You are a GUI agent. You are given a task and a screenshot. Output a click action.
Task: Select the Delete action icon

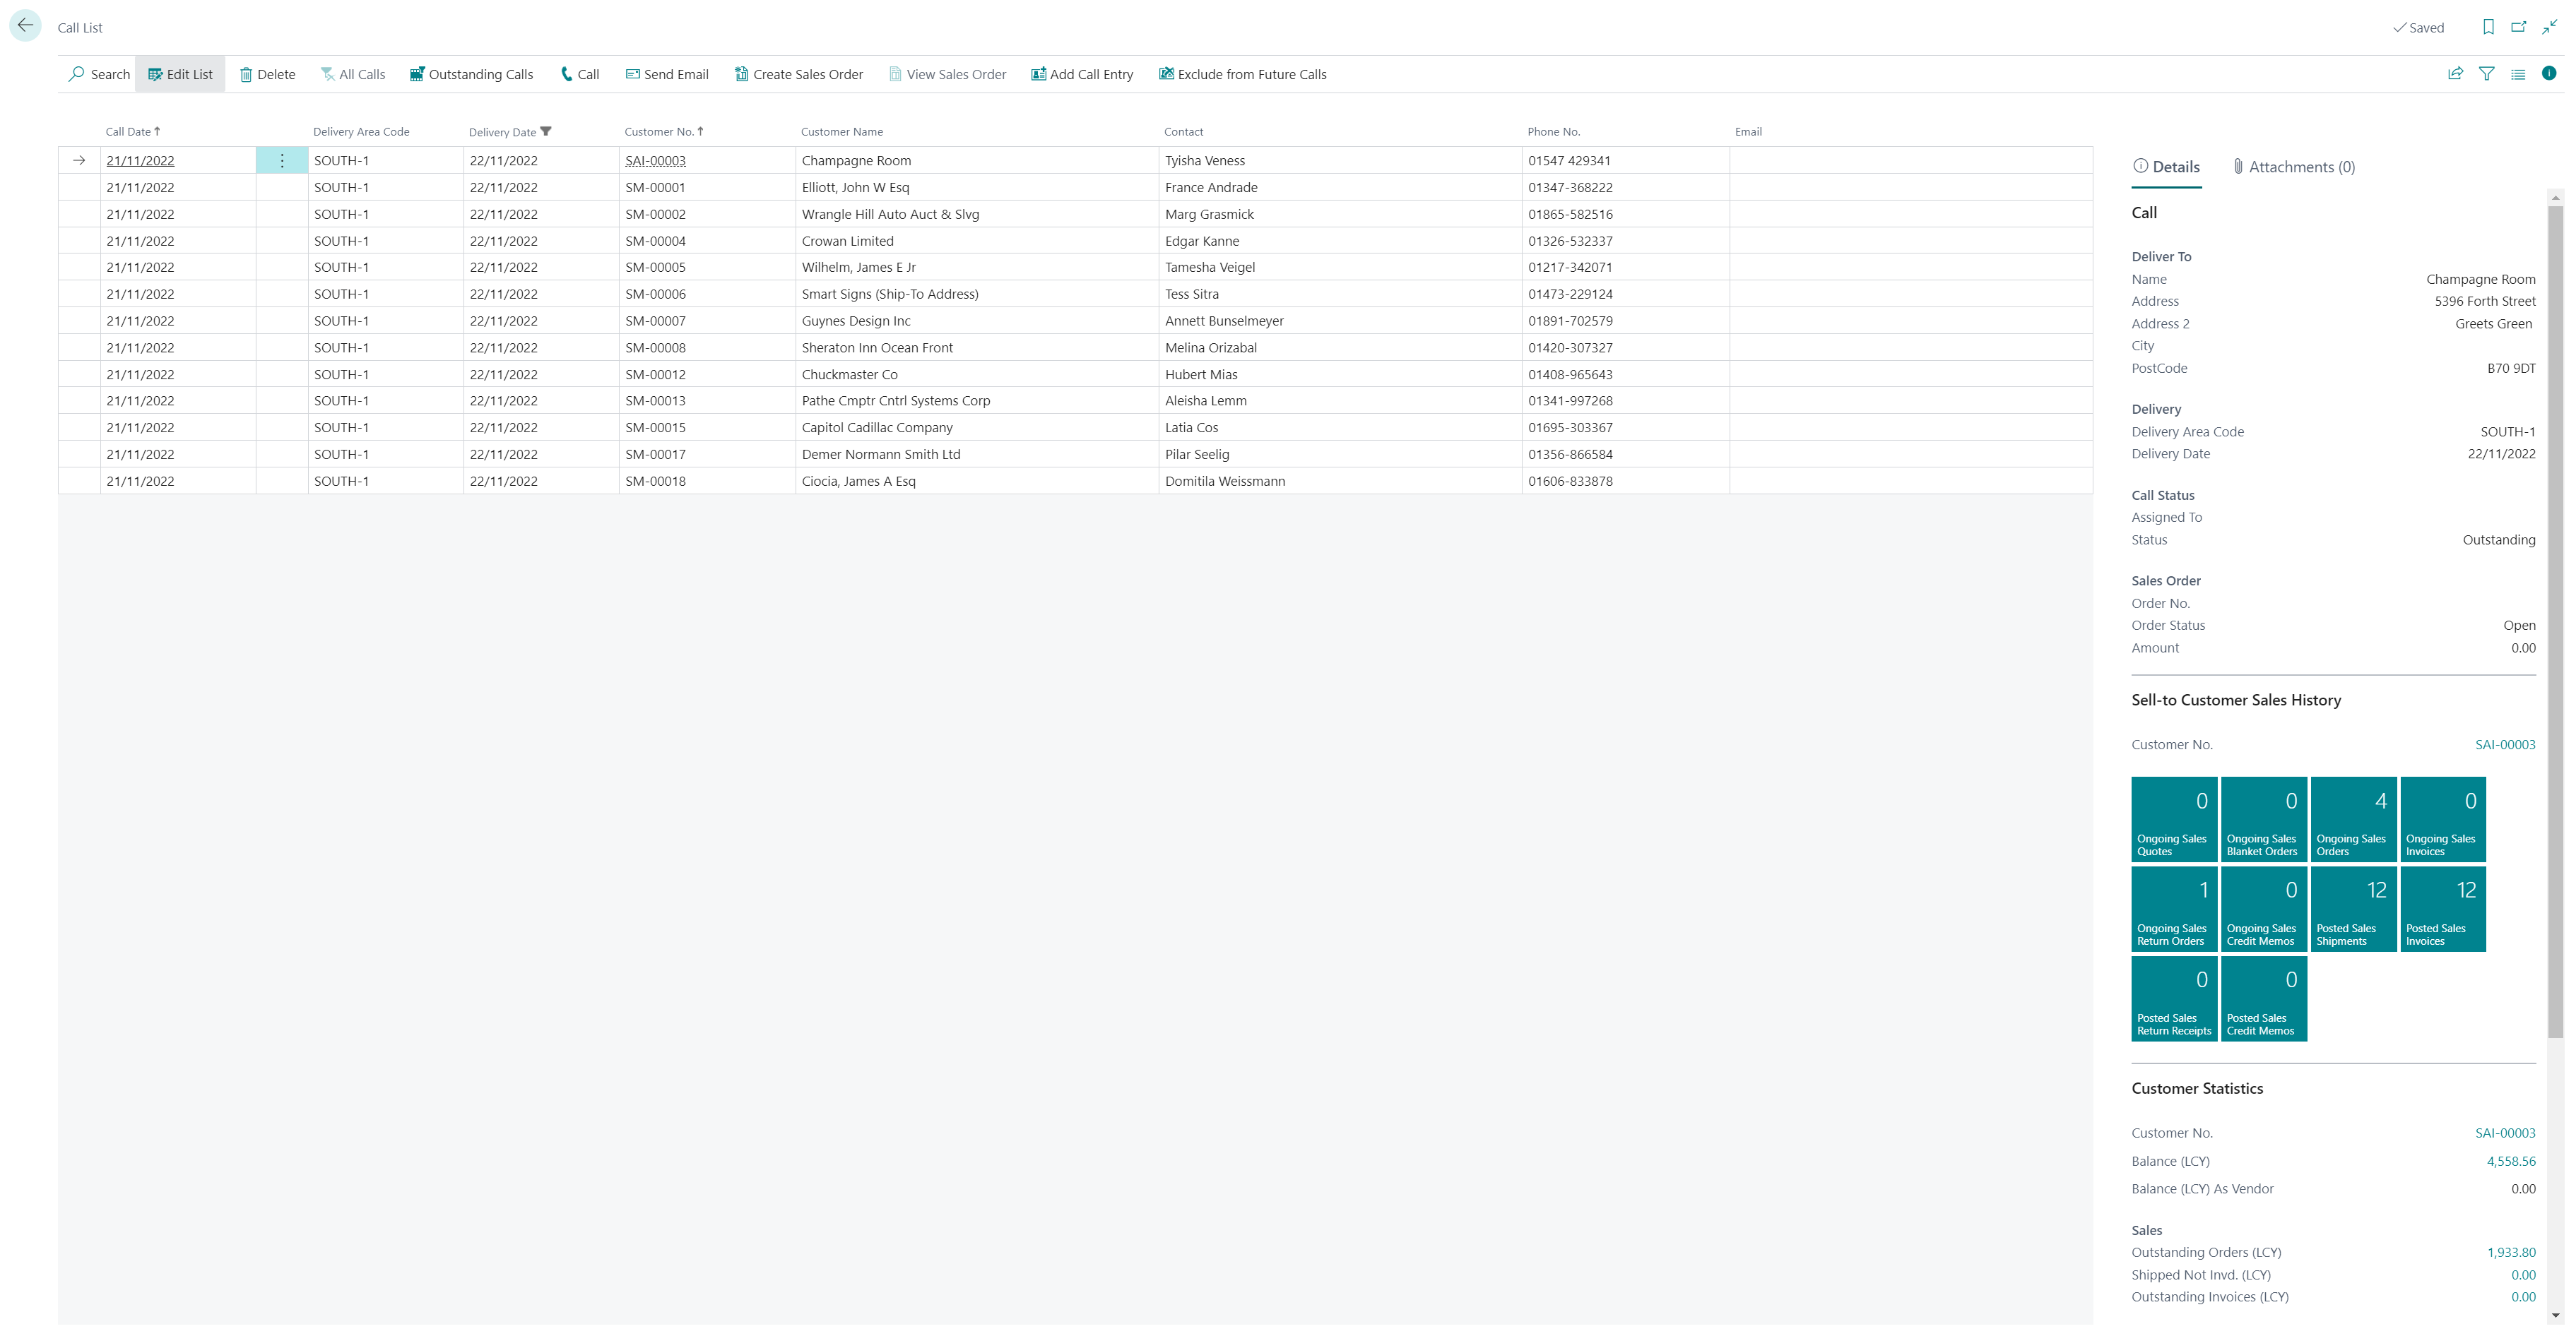click(x=247, y=74)
